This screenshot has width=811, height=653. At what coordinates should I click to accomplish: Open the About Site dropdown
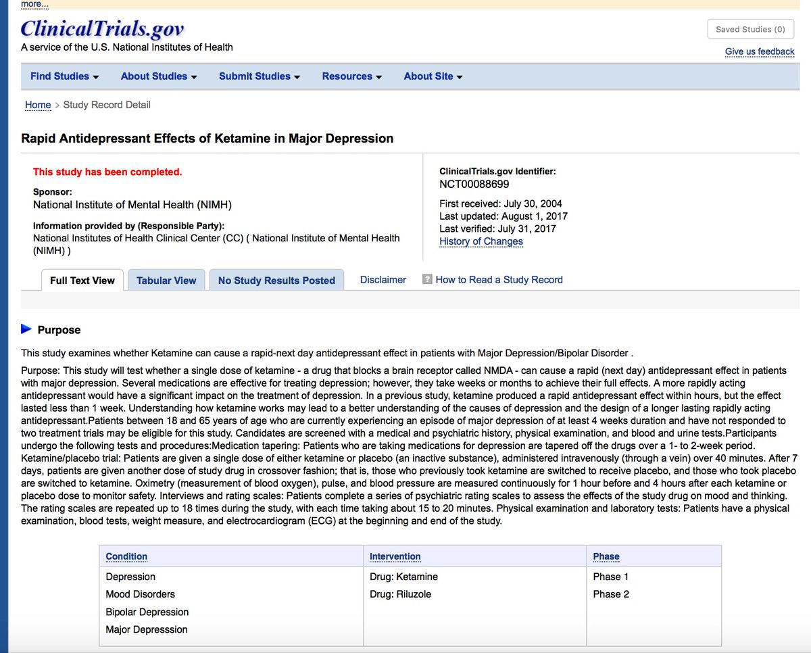point(433,76)
